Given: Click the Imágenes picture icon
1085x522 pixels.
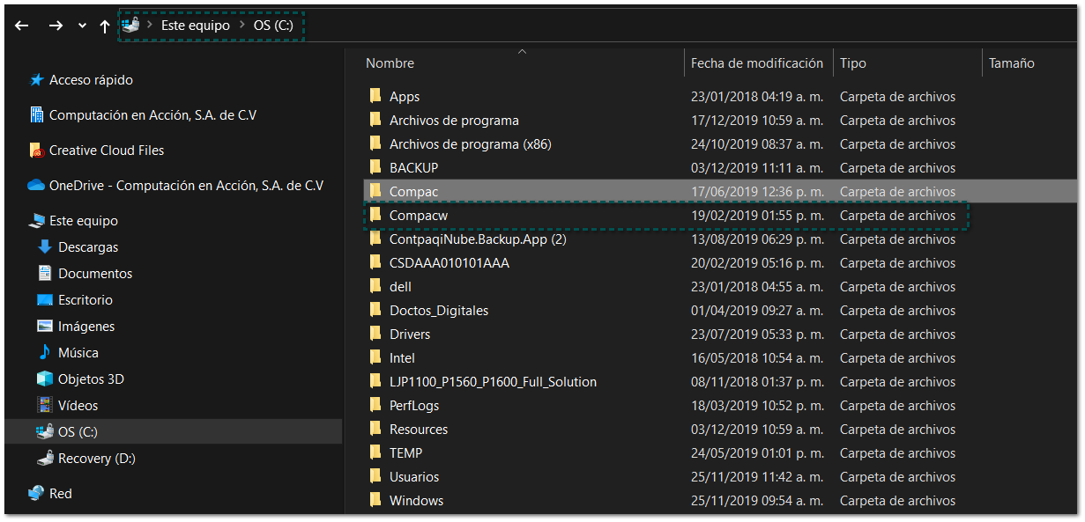Looking at the screenshot, I should (45, 327).
